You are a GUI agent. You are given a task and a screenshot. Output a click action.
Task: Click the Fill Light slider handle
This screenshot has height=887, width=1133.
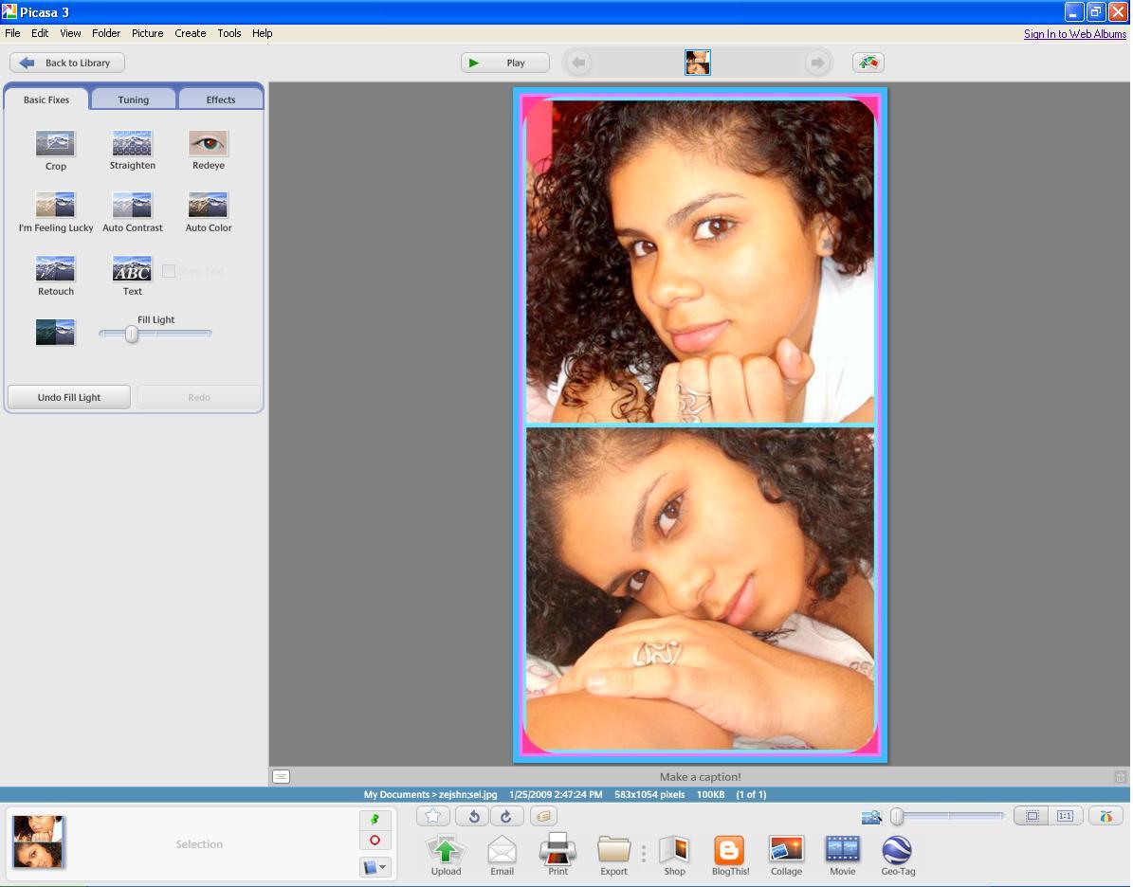coord(132,334)
